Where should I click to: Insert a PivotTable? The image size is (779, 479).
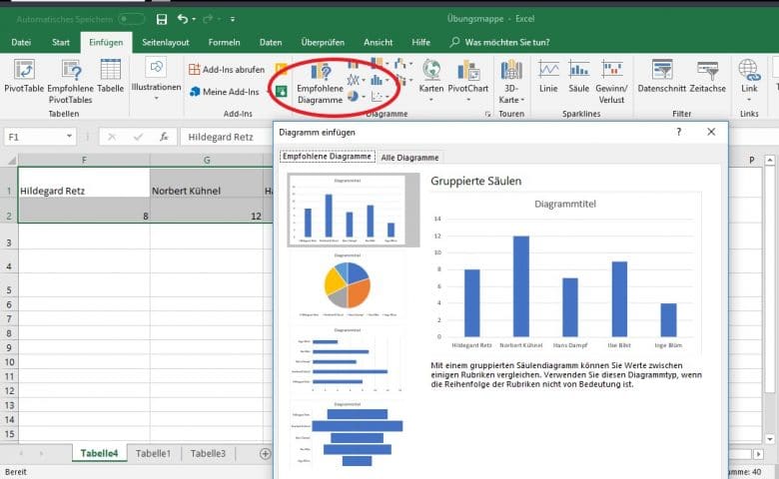24,76
